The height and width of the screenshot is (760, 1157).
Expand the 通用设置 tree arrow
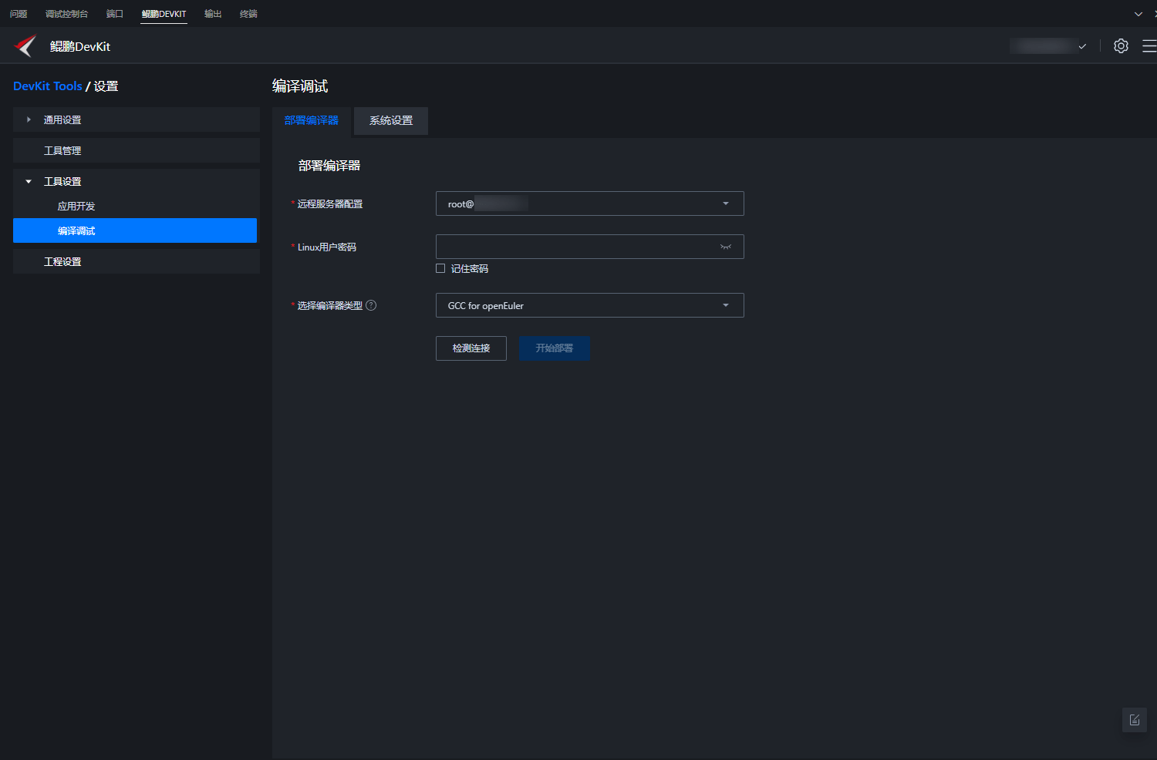tap(29, 119)
